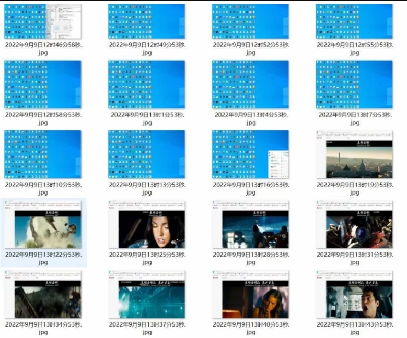Select thumbnail of 2022年9月9日13时31分53秒.jpg

[354, 224]
